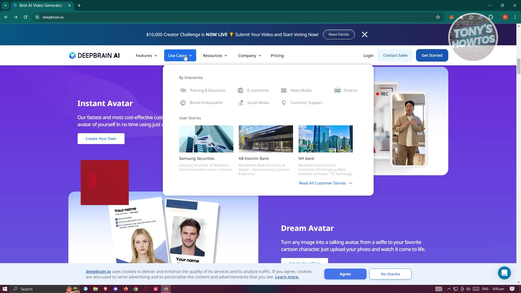
Task: Expand the Company menu
Action: pos(249,56)
